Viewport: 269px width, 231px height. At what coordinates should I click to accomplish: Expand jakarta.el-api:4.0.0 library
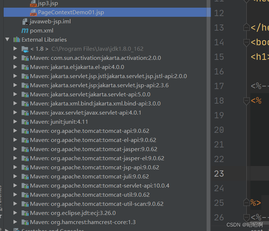[x=15, y=67]
